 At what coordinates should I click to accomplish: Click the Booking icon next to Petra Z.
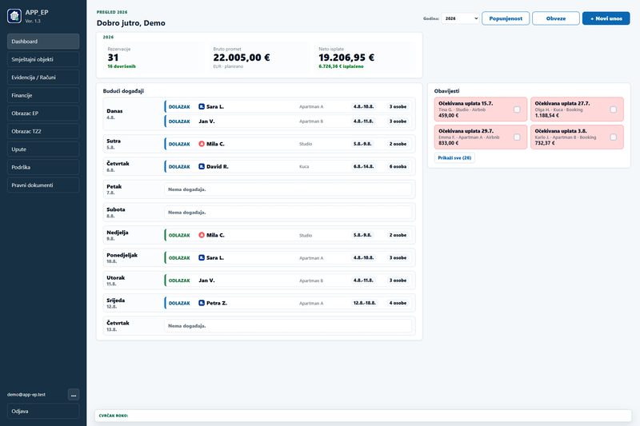coord(202,303)
